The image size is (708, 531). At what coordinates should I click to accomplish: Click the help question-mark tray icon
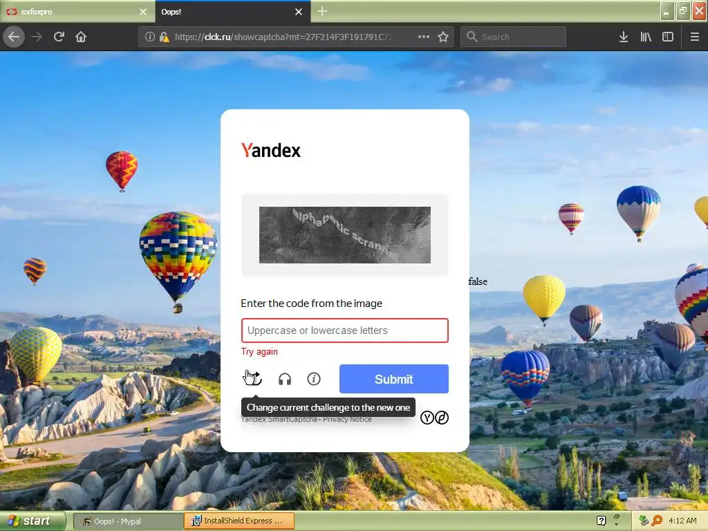click(x=601, y=521)
